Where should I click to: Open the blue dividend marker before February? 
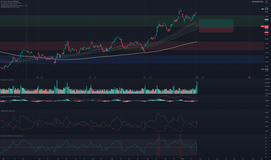(x=203, y=77)
